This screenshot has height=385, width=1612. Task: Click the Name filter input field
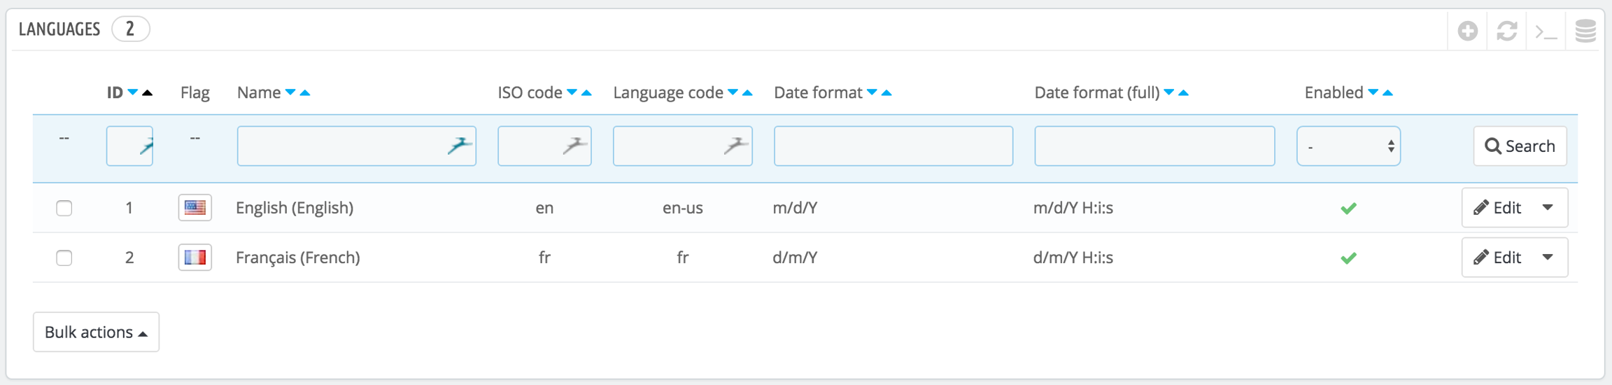coord(343,146)
